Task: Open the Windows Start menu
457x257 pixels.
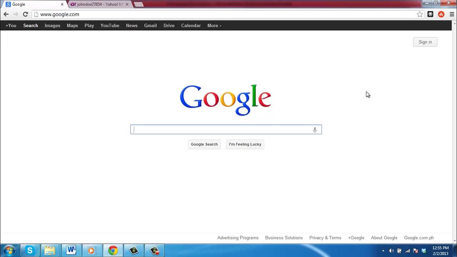Action: click(9, 251)
